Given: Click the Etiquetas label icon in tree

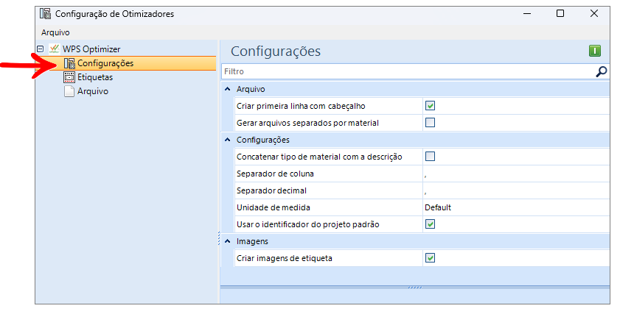Looking at the screenshot, I should point(69,77).
